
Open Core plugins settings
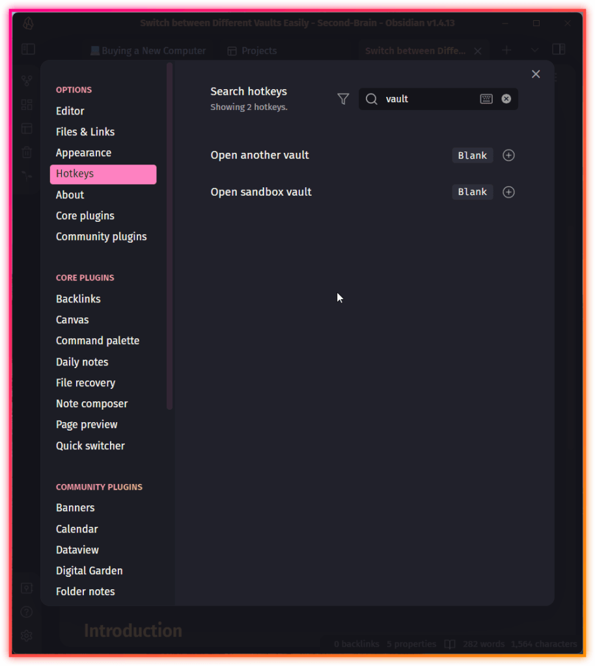click(x=85, y=216)
